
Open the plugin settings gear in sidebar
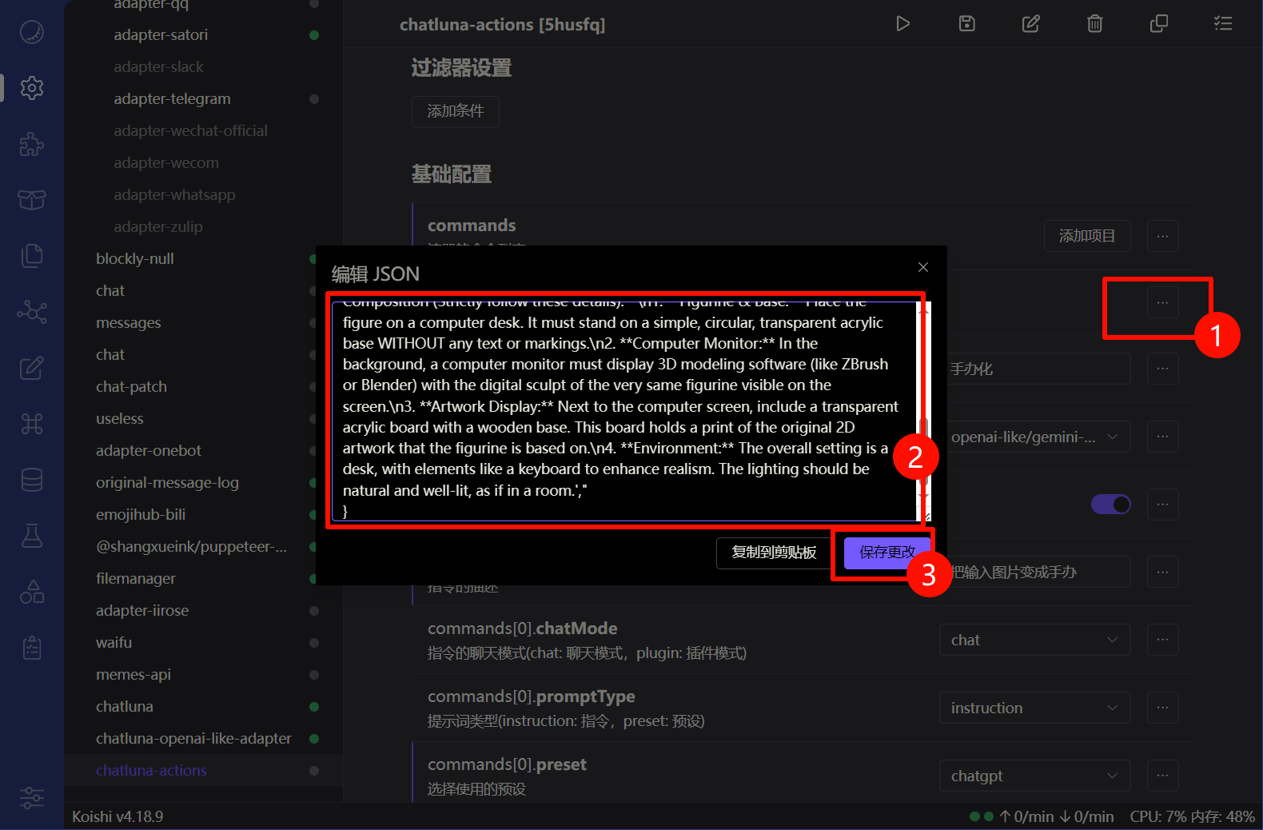32,88
